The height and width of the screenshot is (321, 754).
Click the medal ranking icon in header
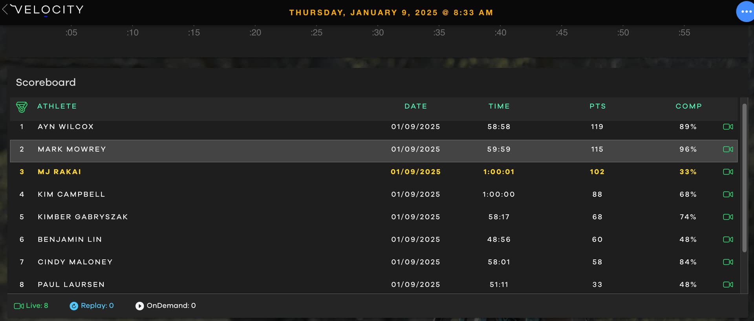[22, 107]
